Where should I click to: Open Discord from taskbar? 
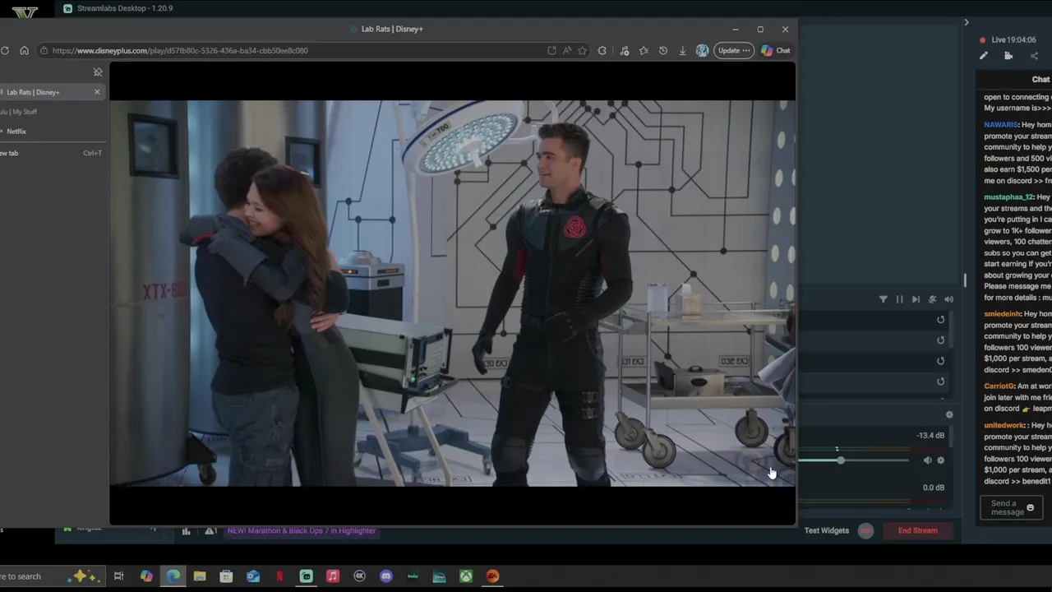pyautogui.click(x=386, y=576)
